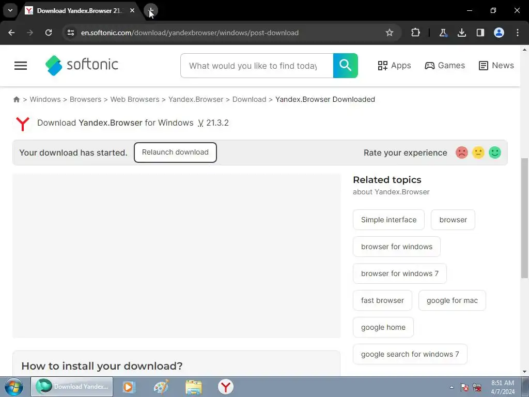The height and width of the screenshot is (397, 529).
Task: Open a new browser tab
Action: (151, 11)
